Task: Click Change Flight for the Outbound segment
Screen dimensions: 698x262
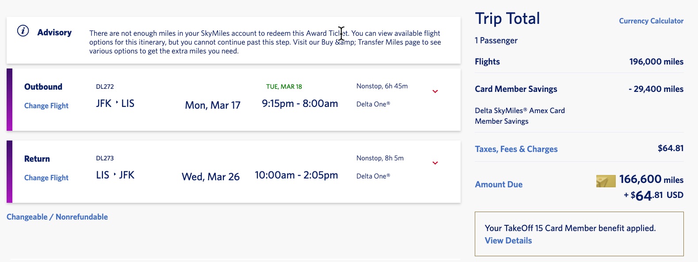Action: click(46, 106)
